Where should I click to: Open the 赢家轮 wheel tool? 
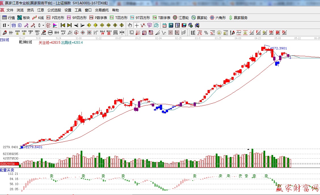click(x=199, y=18)
